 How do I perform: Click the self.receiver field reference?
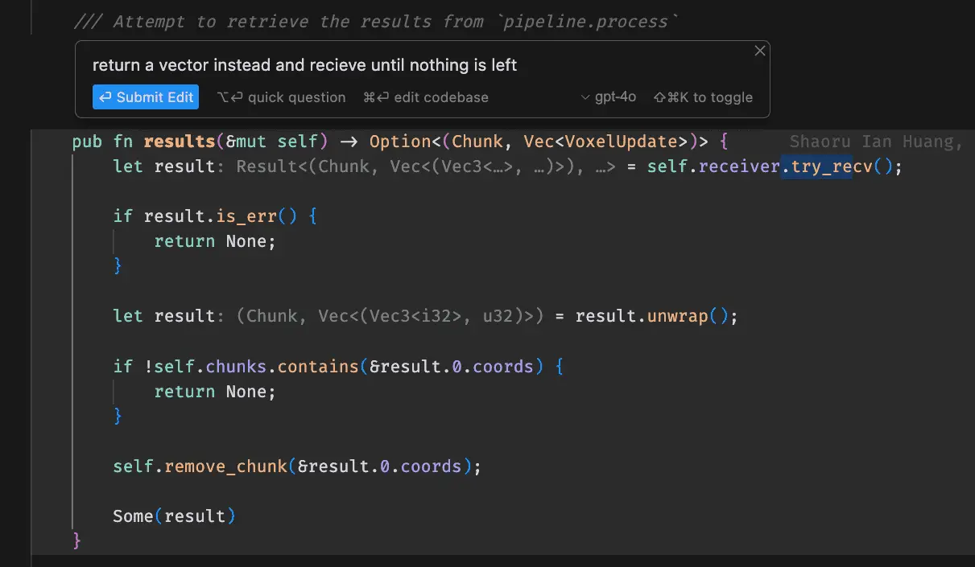(x=714, y=167)
